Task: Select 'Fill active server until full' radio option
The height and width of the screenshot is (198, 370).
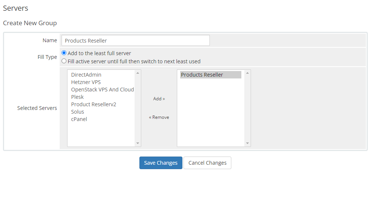Action: (x=64, y=61)
